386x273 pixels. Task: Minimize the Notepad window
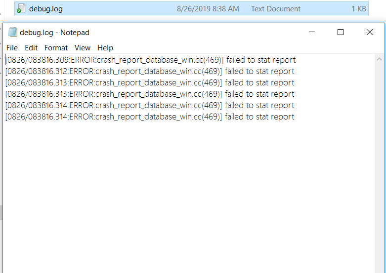click(x=312, y=33)
